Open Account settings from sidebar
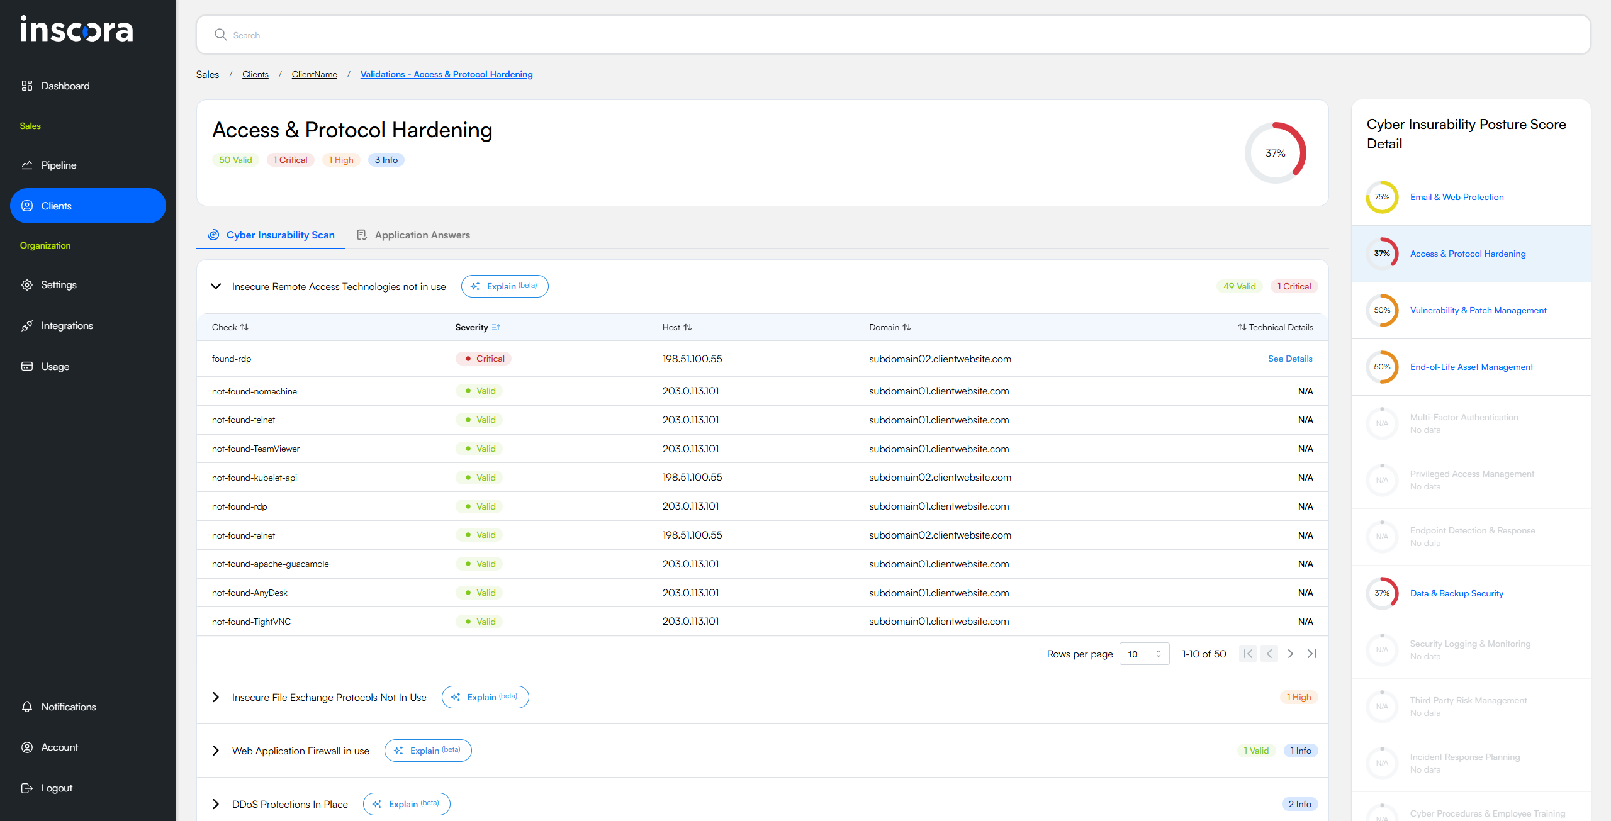 (x=60, y=747)
